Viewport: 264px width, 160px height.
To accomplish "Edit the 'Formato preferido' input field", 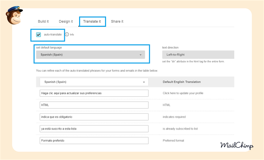I will pos(94,141).
